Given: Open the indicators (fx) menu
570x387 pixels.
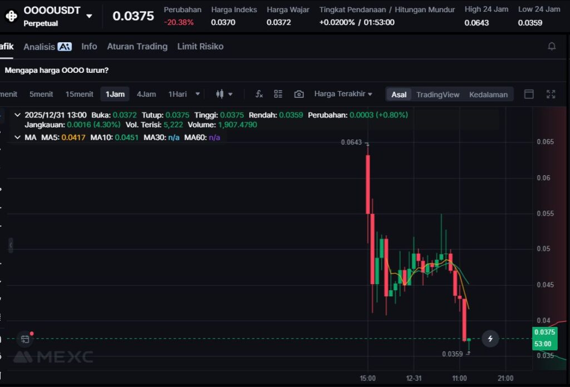Looking at the screenshot, I should tap(259, 94).
